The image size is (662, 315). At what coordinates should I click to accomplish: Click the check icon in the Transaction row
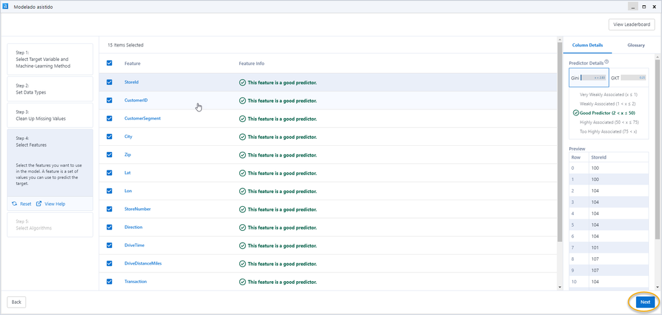point(243,282)
